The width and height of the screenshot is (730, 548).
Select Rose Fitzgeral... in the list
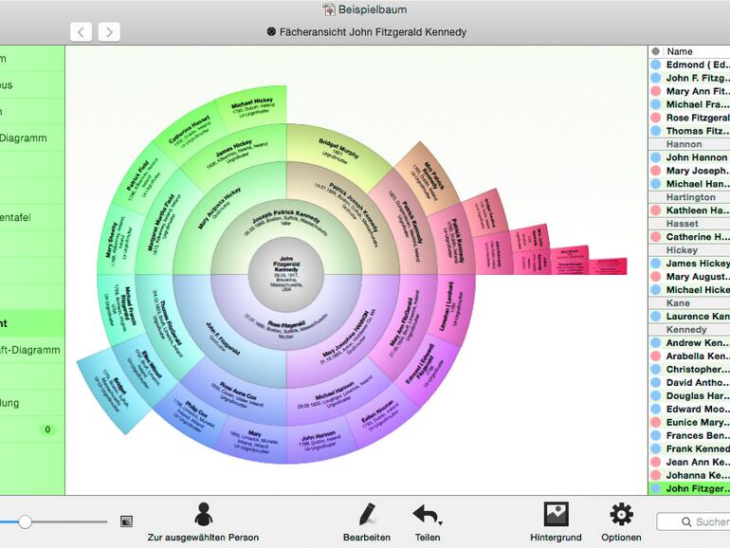pyautogui.click(x=689, y=118)
